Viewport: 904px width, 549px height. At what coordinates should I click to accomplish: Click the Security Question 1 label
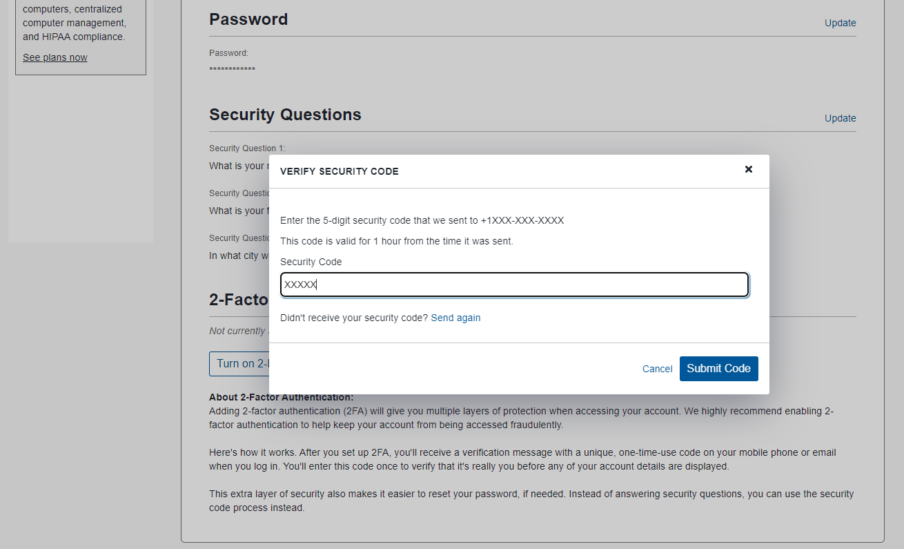click(x=247, y=148)
